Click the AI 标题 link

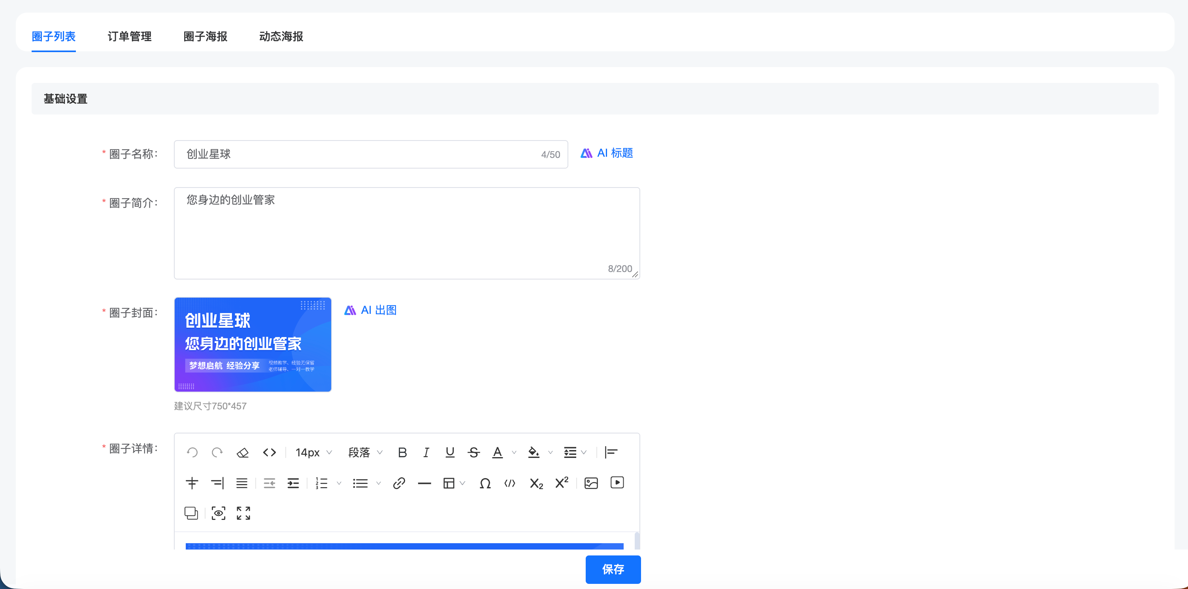point(607,153)
